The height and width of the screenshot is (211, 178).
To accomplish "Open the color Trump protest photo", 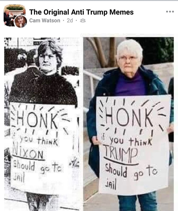I will (128, 124).
